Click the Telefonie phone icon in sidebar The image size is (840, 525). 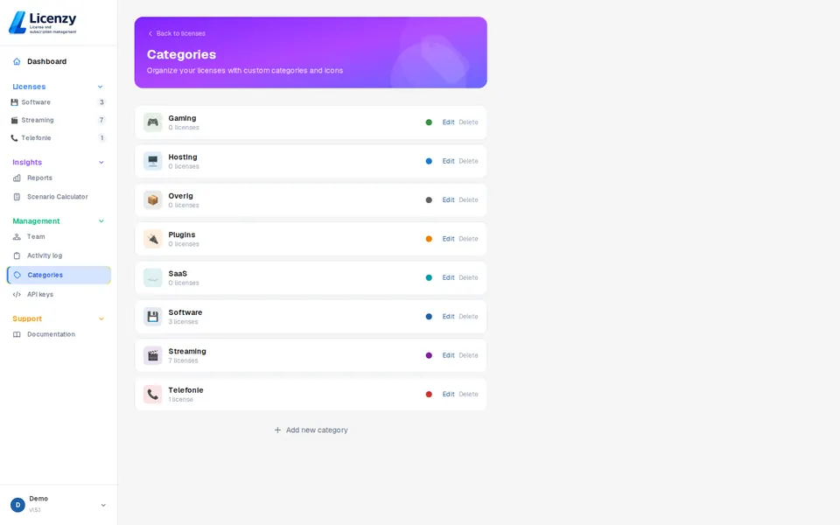tap(15, 138)
